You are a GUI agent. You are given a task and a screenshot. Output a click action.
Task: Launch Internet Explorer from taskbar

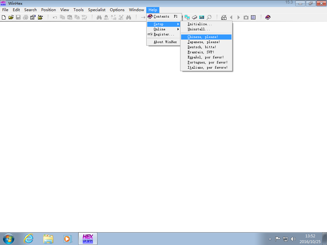point(28,239)
